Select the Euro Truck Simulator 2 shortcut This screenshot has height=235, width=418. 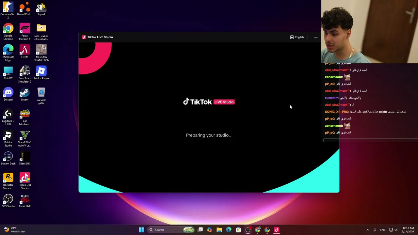(x=24, y=74)
